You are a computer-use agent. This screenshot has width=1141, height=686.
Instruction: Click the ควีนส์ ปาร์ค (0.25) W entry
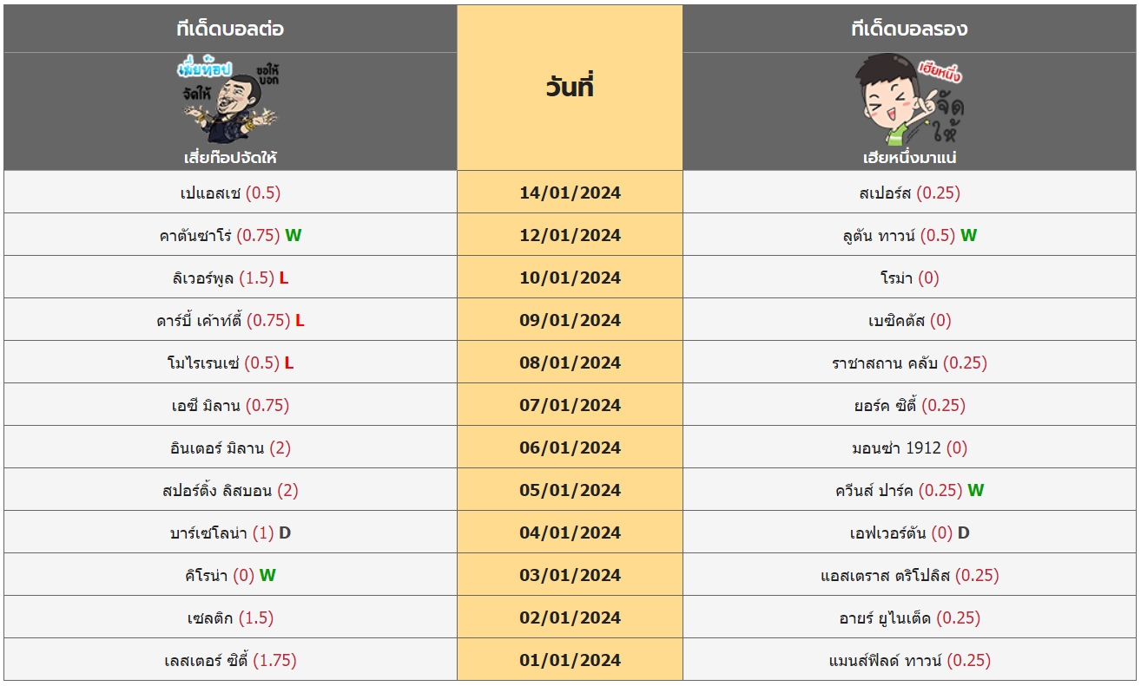pos(909,490)
